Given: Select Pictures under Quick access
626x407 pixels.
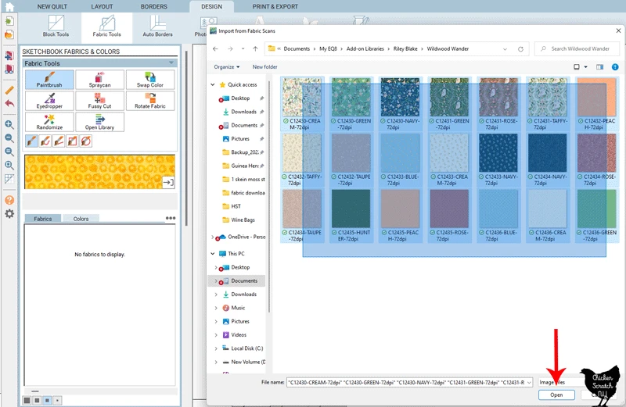Looking at the screenshot, I should click(240, 139).
